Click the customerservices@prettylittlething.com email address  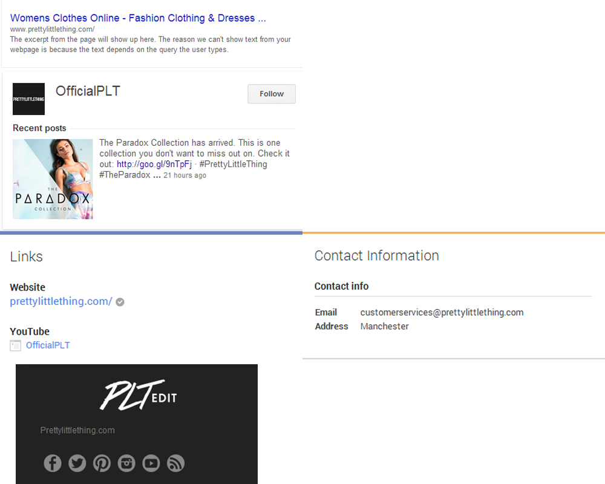442,312
